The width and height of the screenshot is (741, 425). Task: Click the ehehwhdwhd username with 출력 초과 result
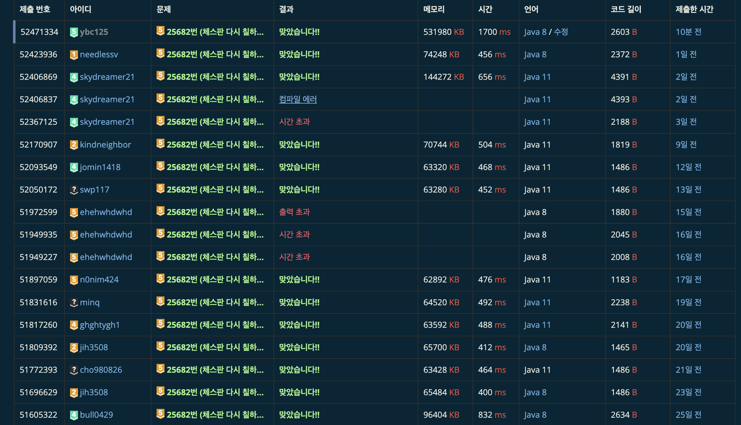106,212
